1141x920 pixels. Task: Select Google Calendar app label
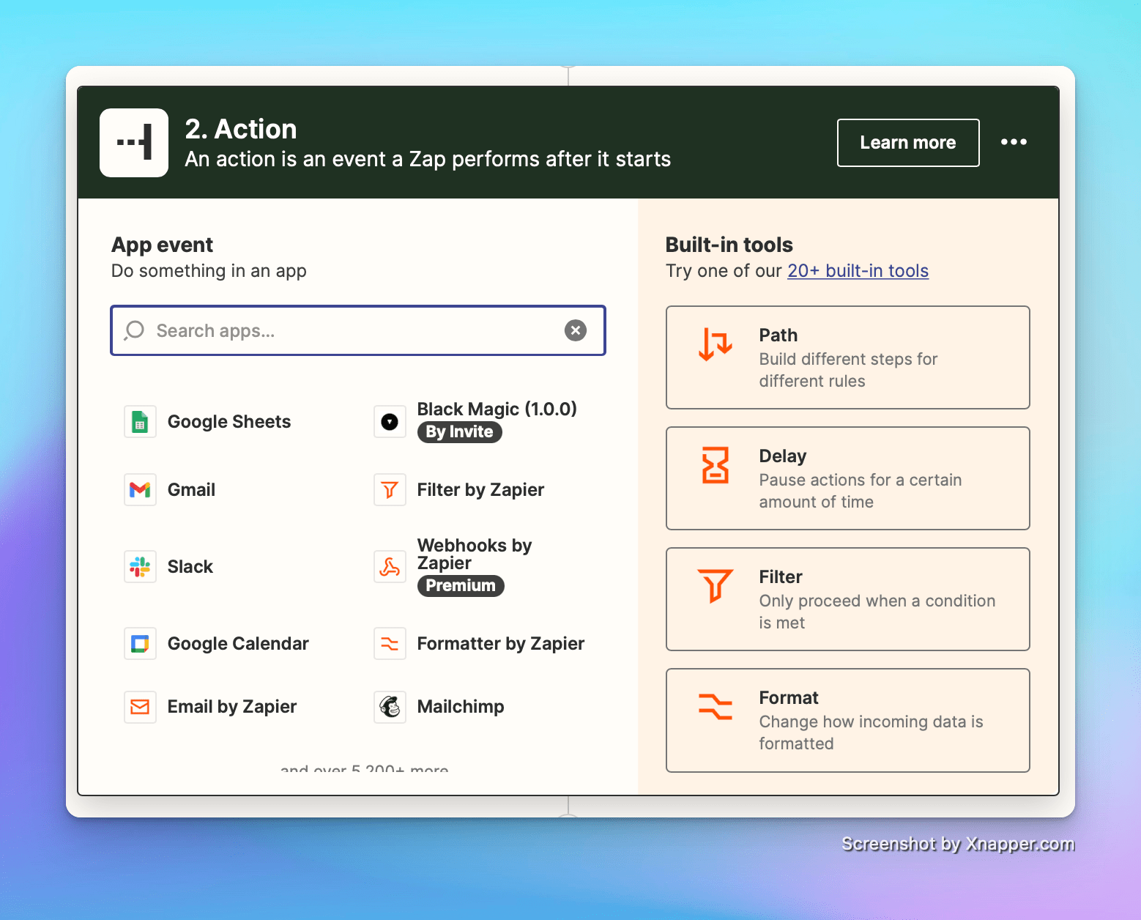coord(238,644)
